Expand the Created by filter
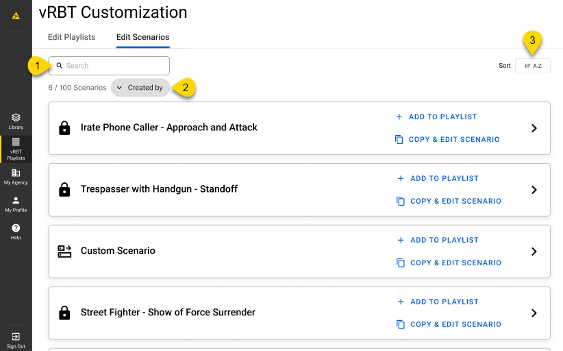The image size is (563, 351). pos(140,88)
